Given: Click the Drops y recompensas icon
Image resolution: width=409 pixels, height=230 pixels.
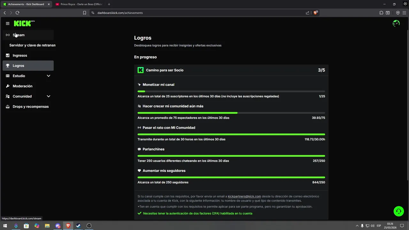Looking at the screenshot, I should [8, 106].
